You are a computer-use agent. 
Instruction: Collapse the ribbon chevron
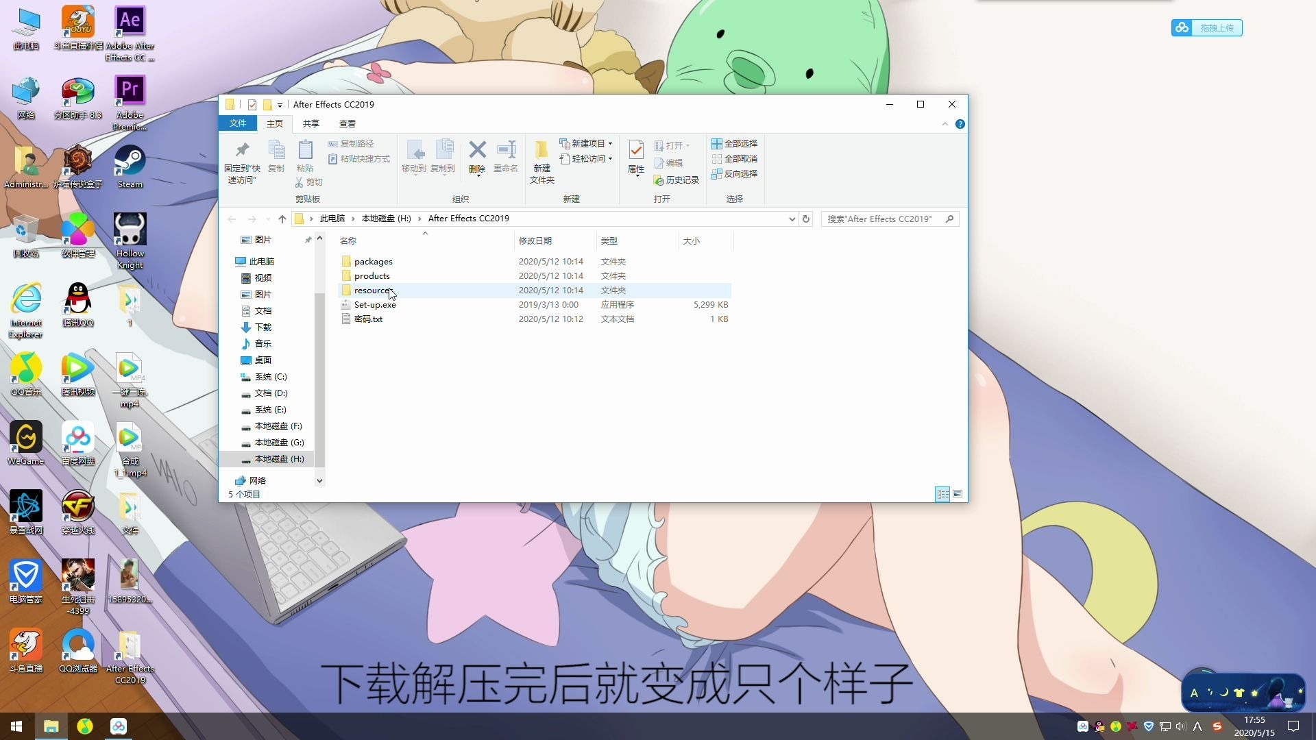pos(945,124)
